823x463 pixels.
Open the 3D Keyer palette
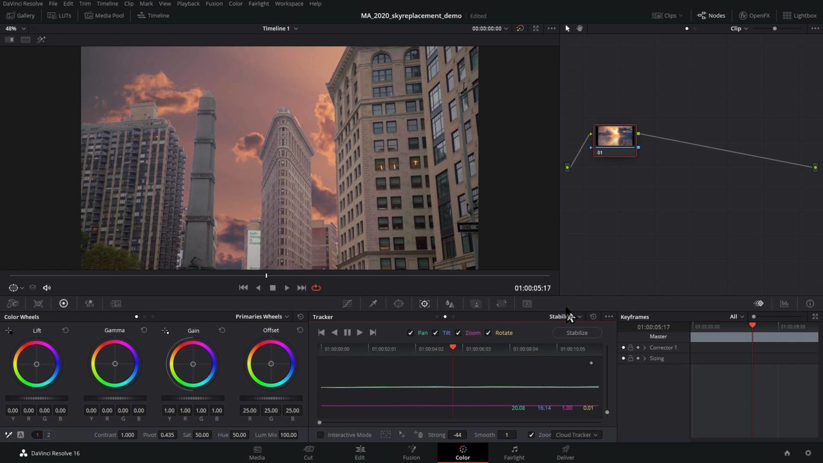[527, 303]
